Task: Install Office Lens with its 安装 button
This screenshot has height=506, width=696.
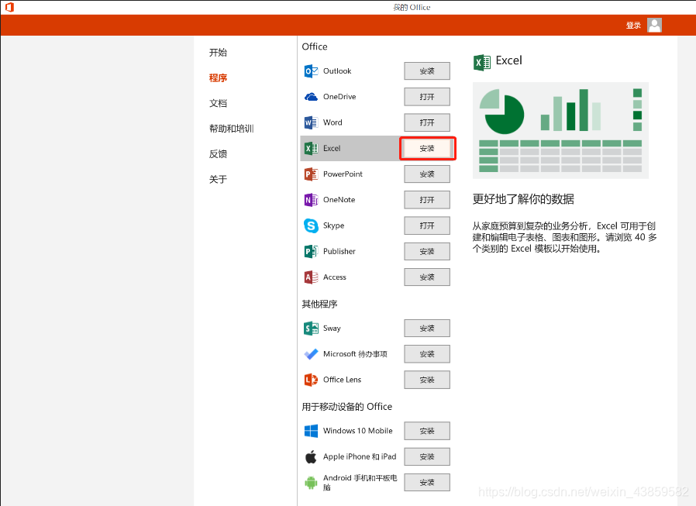Action: tap(427, 380)
